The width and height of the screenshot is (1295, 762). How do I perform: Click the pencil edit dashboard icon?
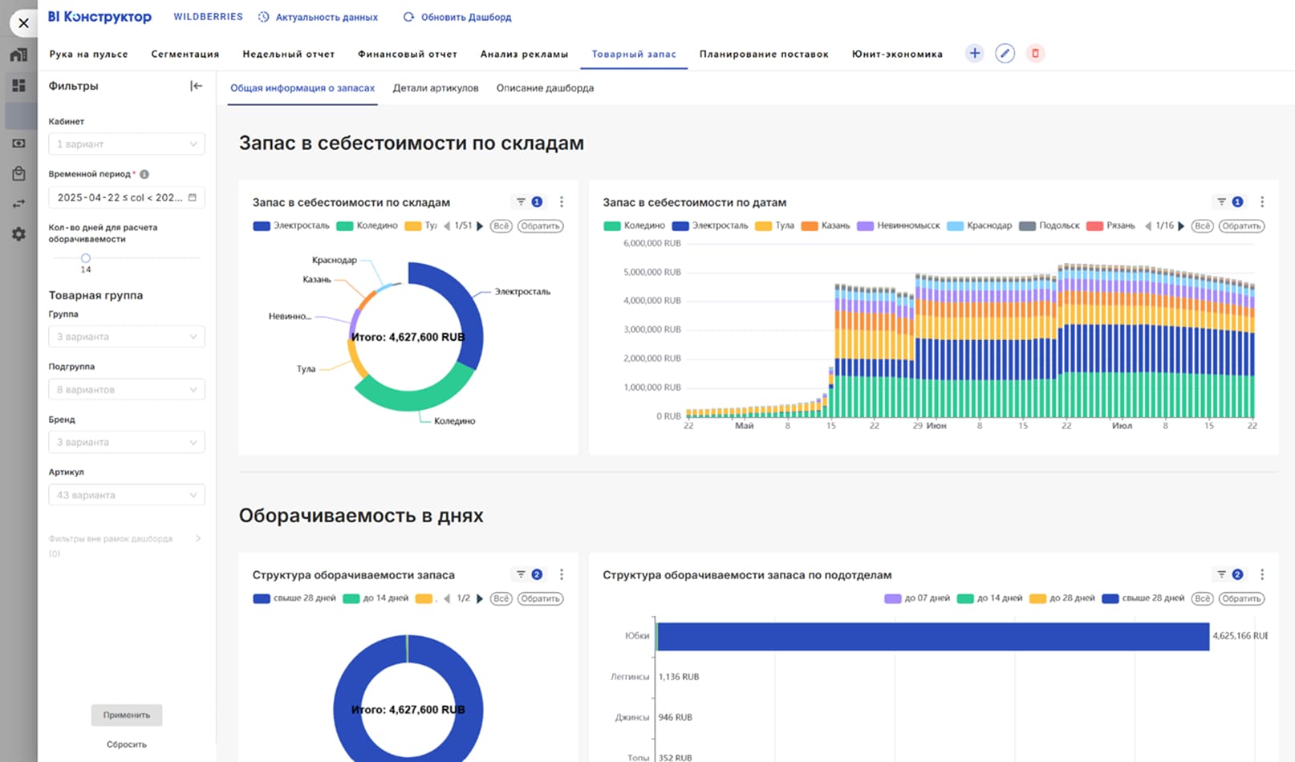(1005, 54)
